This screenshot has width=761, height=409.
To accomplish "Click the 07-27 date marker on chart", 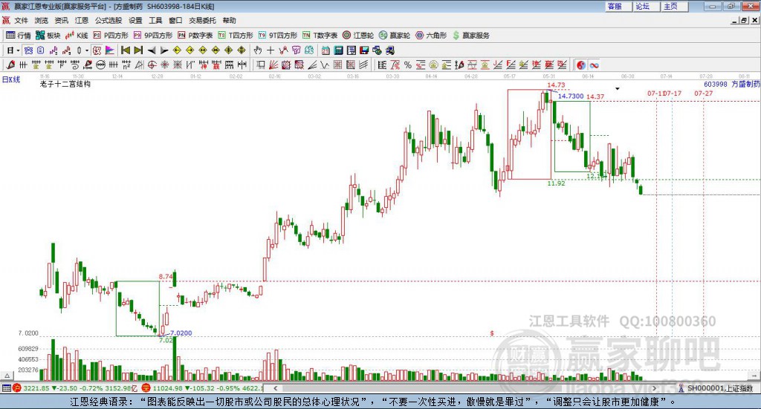I will pyautogui.click(x=703, y=93).
